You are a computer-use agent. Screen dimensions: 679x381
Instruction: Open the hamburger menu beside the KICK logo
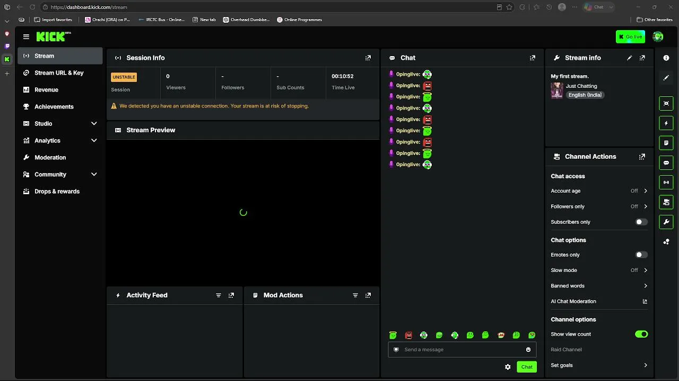26,37
